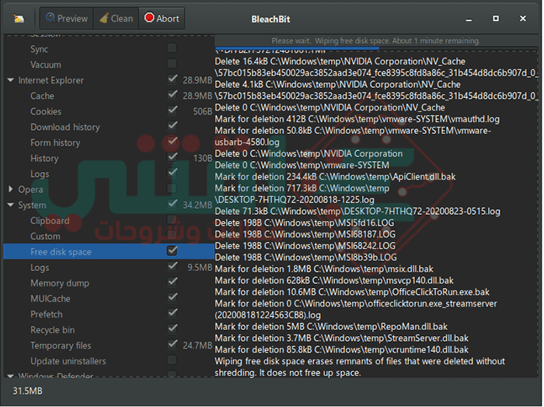Select the Sync tree item

pos(39,49)
